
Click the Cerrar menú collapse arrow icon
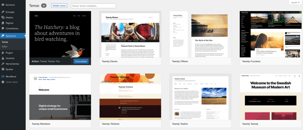pos(3,82)
